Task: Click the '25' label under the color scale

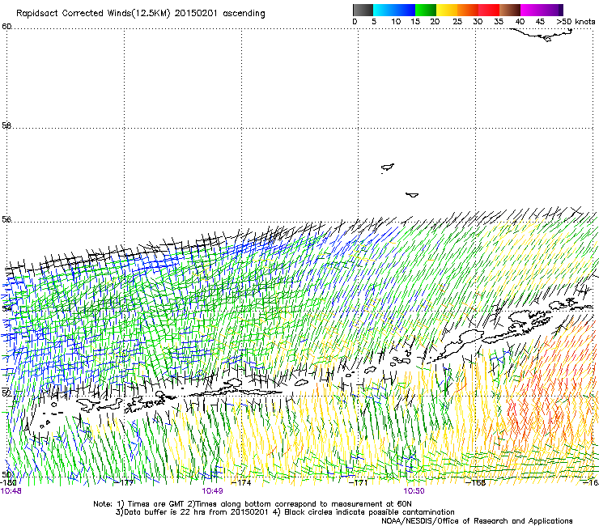Action: coord(457,21)
